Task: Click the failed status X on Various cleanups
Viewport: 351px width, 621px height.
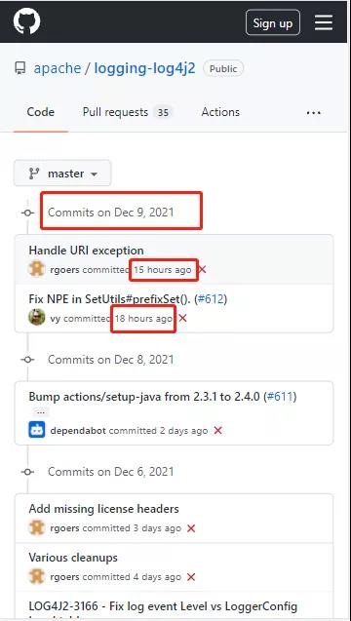Action: [x=191, y=577]
